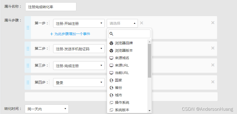Click 为此步骤增加一个事件 link
This screenshot has height=114, width=237.
[x=70, y=34]
